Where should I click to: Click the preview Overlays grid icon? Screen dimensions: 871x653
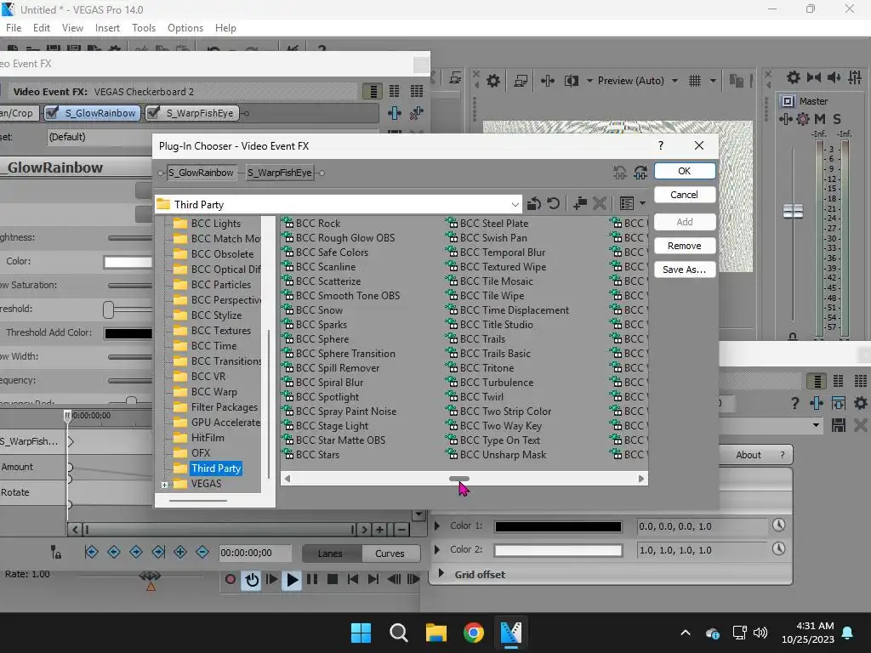pyautogui.click(x=695, y=81)
